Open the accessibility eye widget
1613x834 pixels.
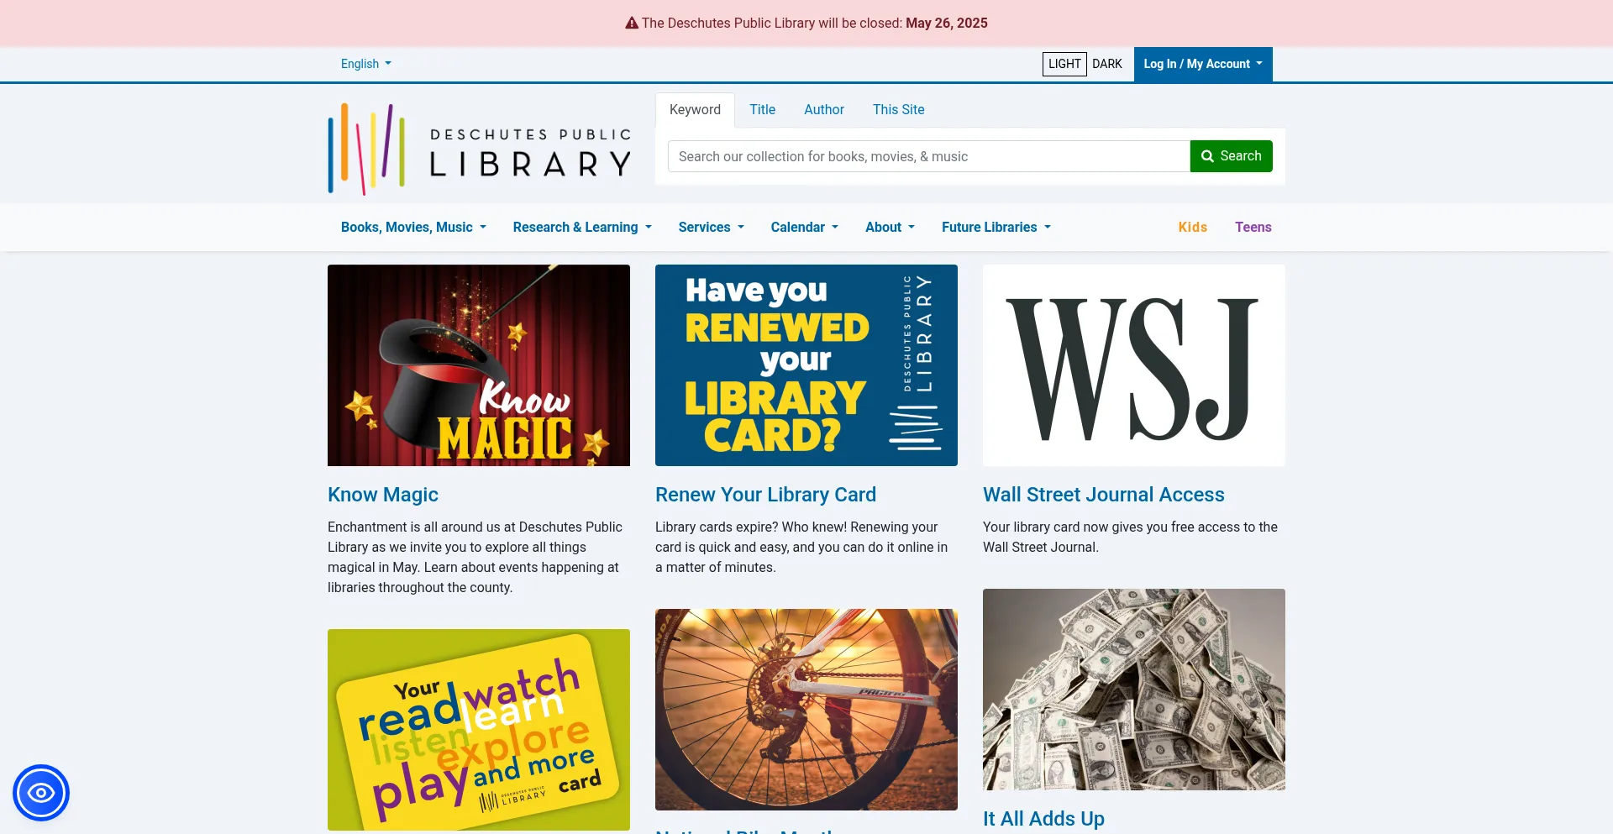click(x=41, y=793)
